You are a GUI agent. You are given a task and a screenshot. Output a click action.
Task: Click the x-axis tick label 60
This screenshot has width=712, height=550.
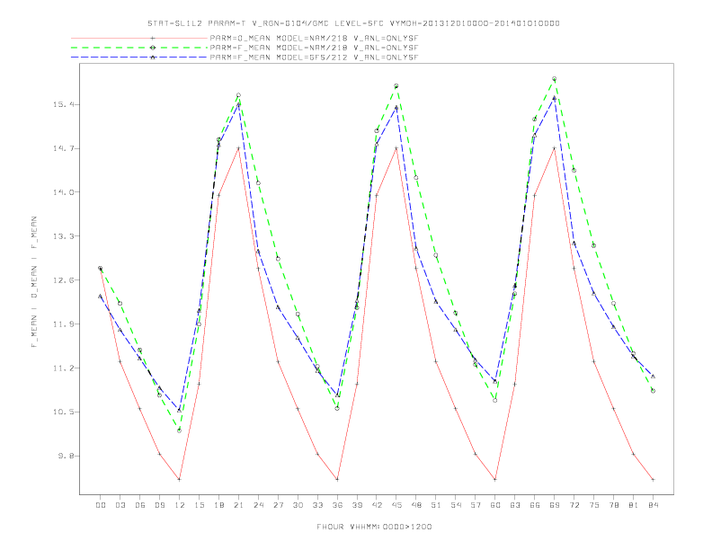click(495, 505)
